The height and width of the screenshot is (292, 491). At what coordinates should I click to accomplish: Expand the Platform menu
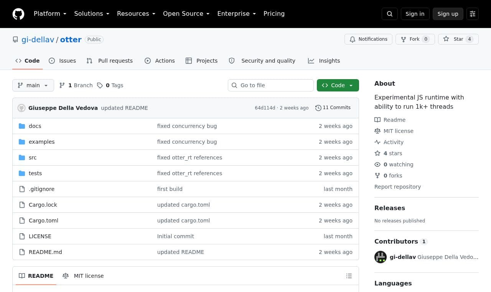coord(50,14)
